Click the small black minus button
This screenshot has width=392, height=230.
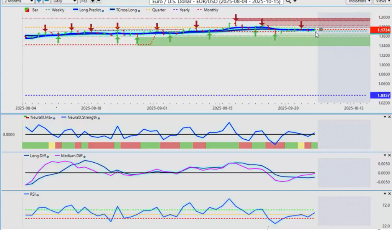click(99, 2)
